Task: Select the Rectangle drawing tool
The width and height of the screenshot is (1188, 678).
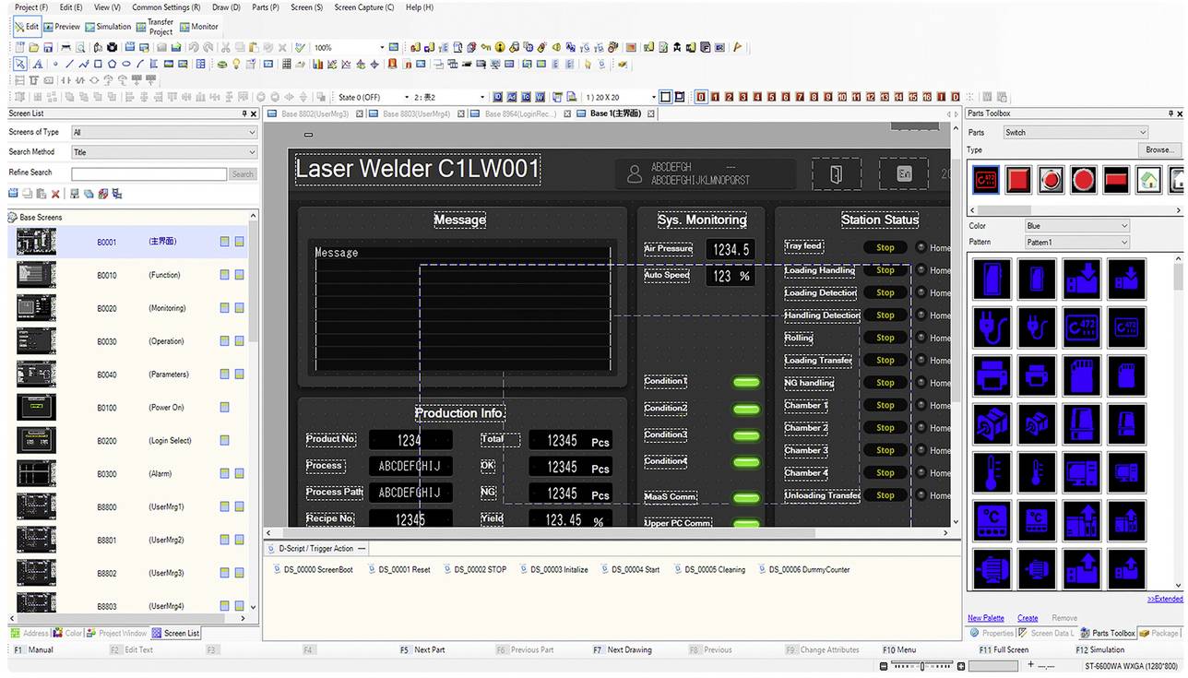Action: coord(98,64)
